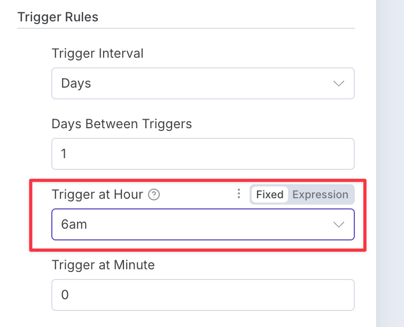Click the Trigger at Minute input field
Viewport: 404px width, 327px height.
tap(203, 295)
